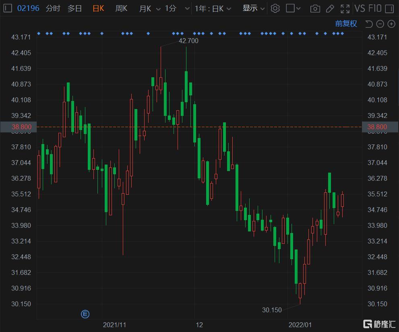Switch to the 分时 intraday tab
Screen dimensions: 399x332
(53, 8)
